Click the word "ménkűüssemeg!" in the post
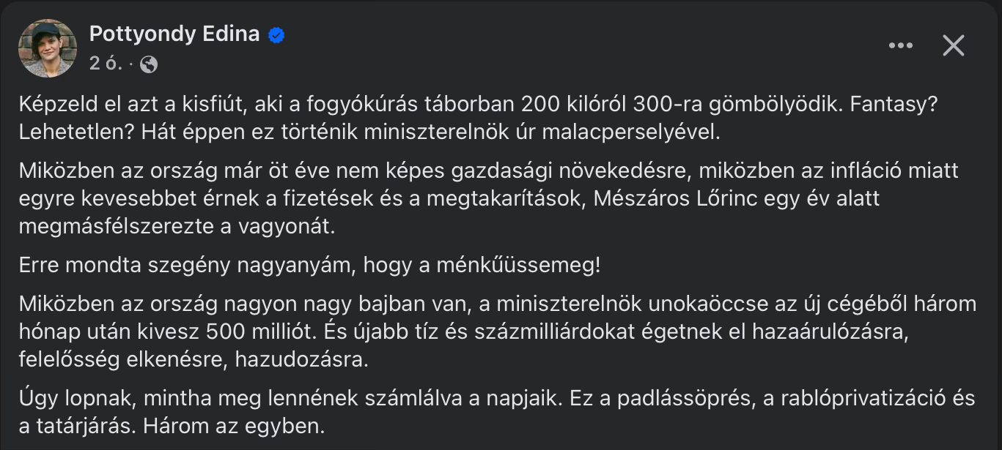 pyautogui.click(x=518, y=265)
